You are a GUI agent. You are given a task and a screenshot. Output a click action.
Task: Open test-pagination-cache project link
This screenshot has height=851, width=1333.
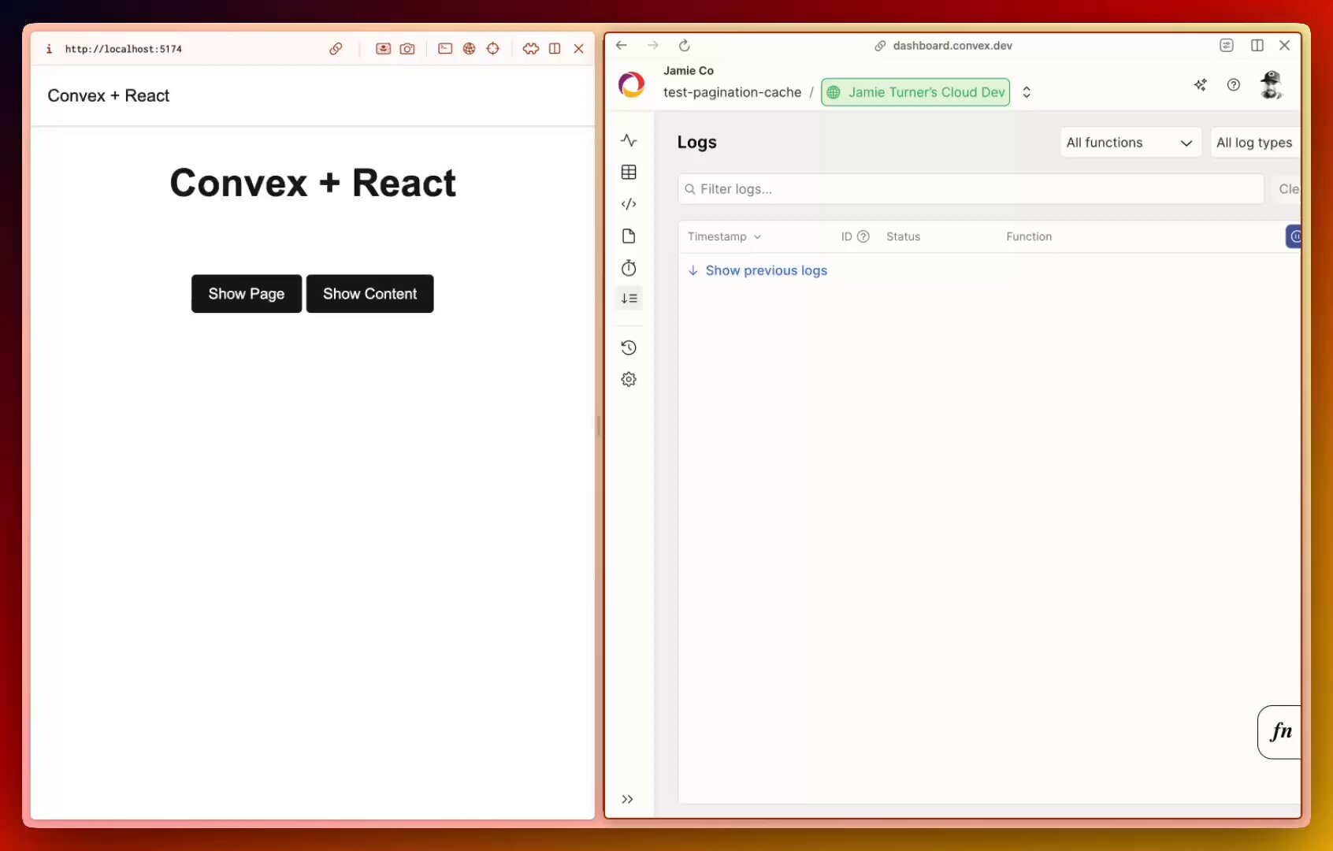(732, 92)
